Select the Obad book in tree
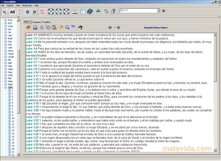 [x=11, y=54]
